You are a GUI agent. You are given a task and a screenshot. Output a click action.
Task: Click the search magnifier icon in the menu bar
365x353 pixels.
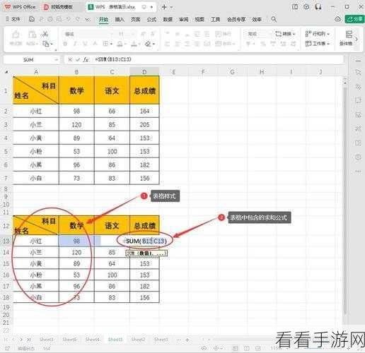point(274,19)
